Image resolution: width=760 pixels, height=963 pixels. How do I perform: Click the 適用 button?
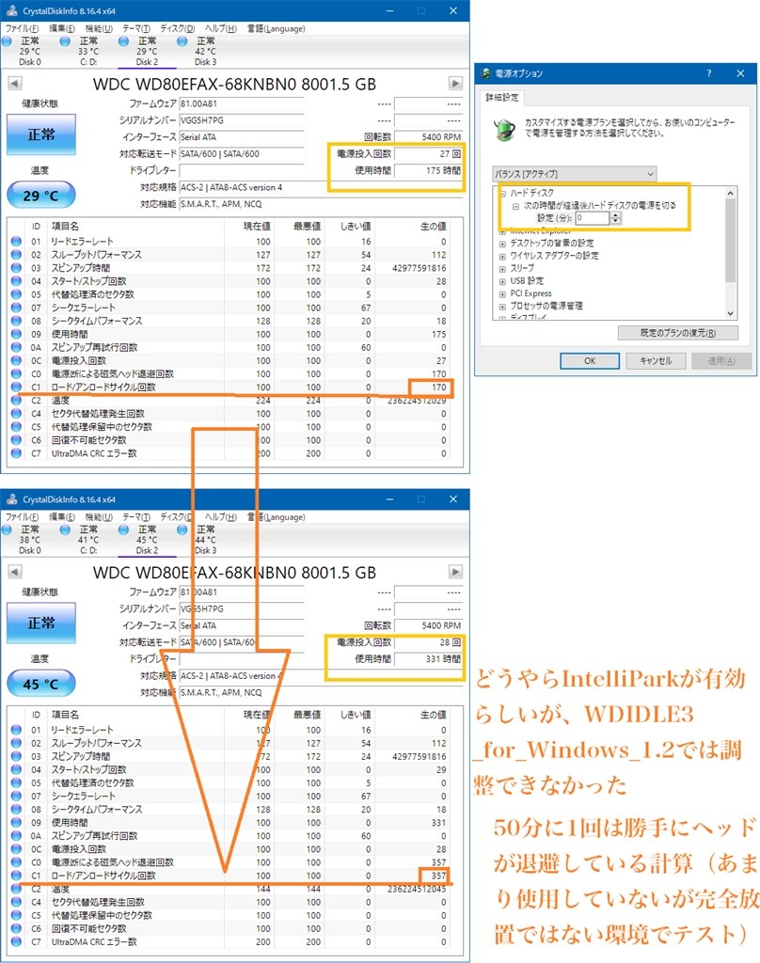721,360
